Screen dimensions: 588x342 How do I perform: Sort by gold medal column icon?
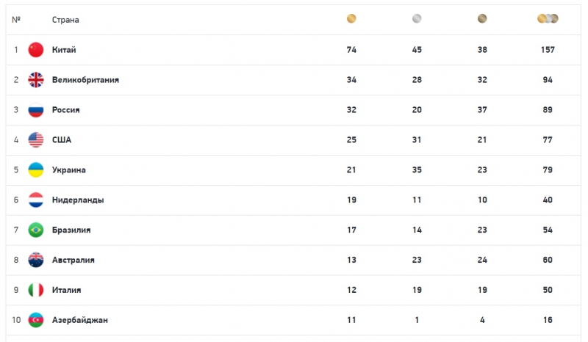coord(351,19)
